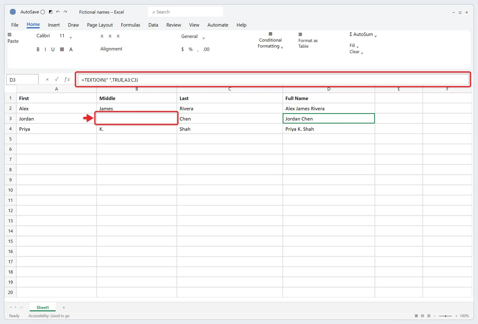This screenshot has width=478, height=324.
Task: Select the cell containing Priya K. Shah
Action: 329,129
